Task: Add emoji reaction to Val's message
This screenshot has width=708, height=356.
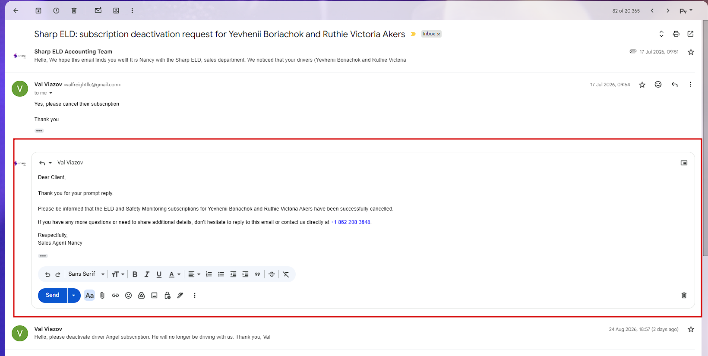Action: pyautogui.click(x=658, y=85)
